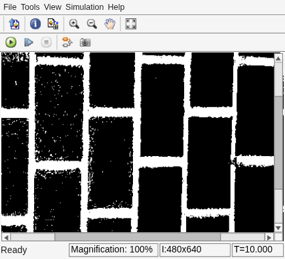Click the Export to Image Tool icon
Viewport: 285px width, 259px height.
(14, 24)
